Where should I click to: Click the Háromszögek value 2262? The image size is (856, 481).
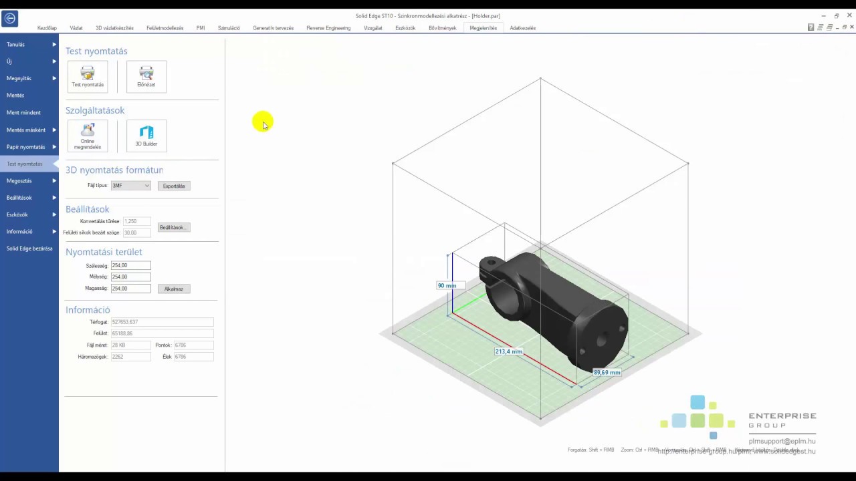[x=130, y=357]
